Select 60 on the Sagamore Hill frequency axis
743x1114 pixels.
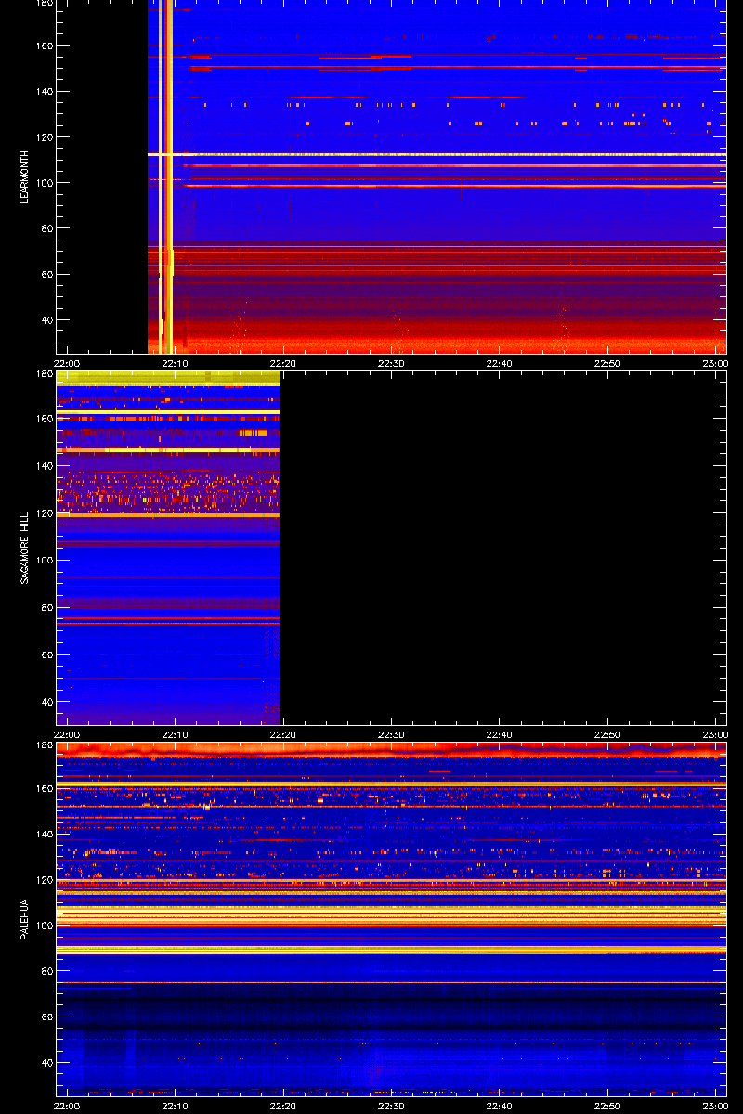[46, 654]
